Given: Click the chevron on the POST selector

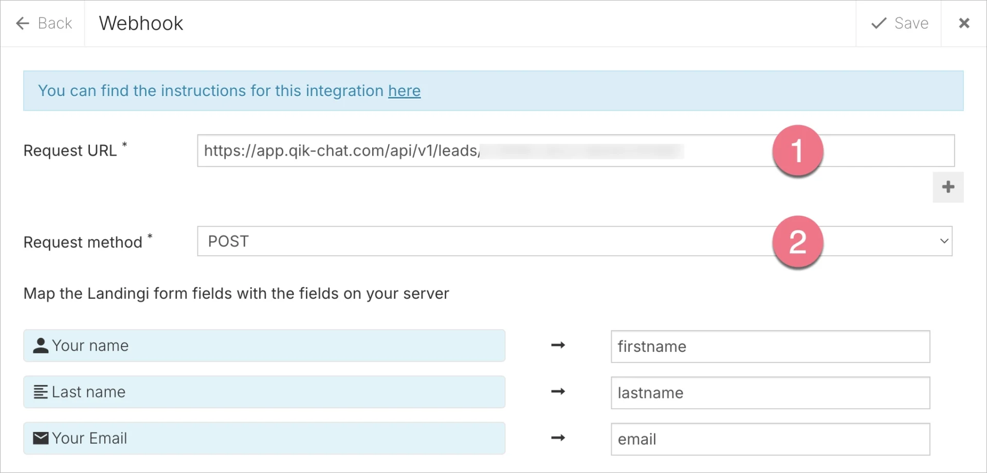Looking at the screenshot, I should pos(943,240).
